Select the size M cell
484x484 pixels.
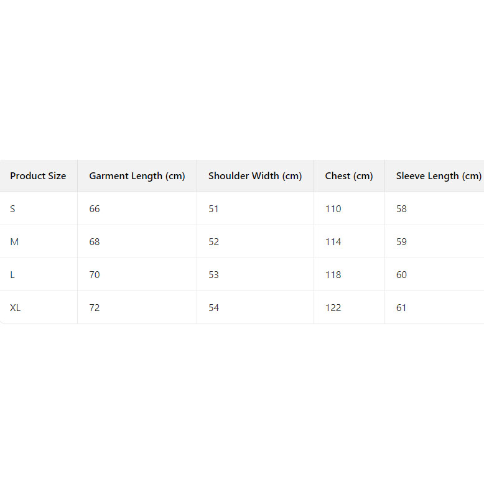14,242
